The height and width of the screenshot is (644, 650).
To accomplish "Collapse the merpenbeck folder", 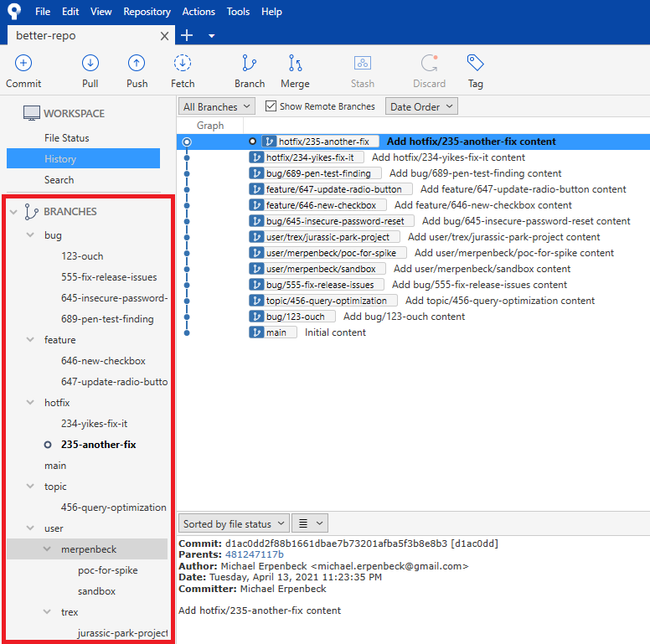I will click(48, 549).
